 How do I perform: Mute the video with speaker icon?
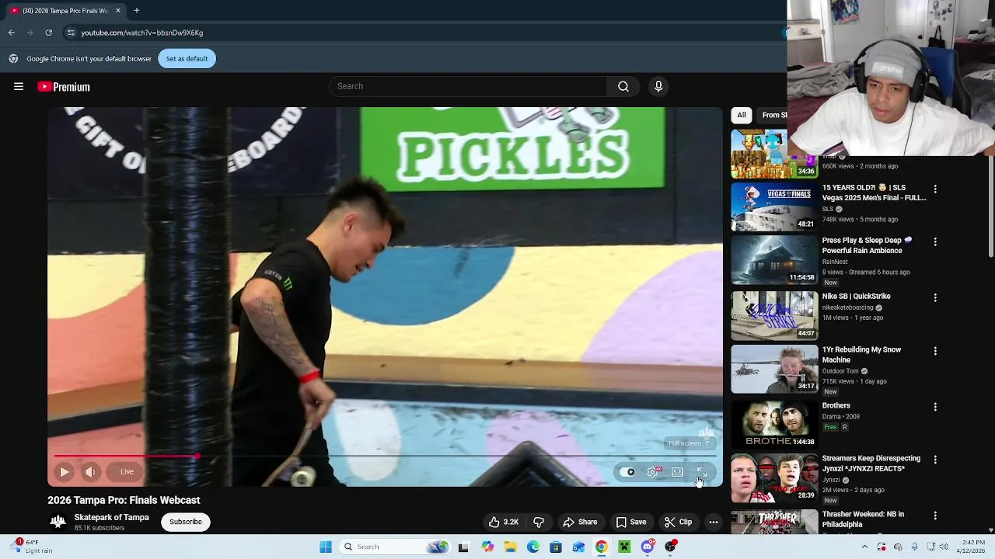coord(90,471)
